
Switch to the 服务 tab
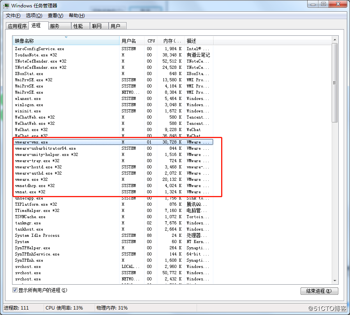pos(55,26)
